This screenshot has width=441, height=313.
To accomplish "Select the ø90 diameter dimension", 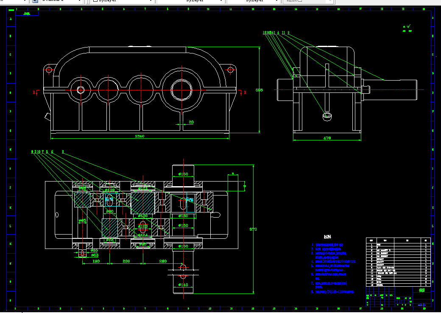I will pyautogui.click(x=110, y=211).
